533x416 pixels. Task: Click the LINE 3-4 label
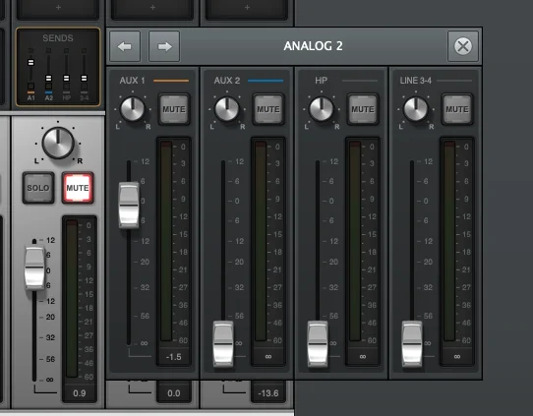(x=415, y=81)
